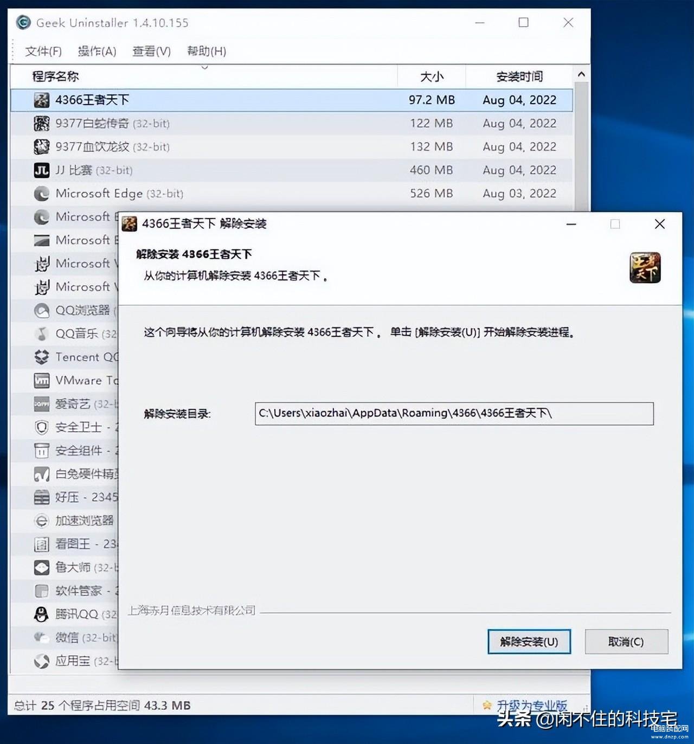Open the 升级为专业版 upgrade link

[x=532, y=705]
